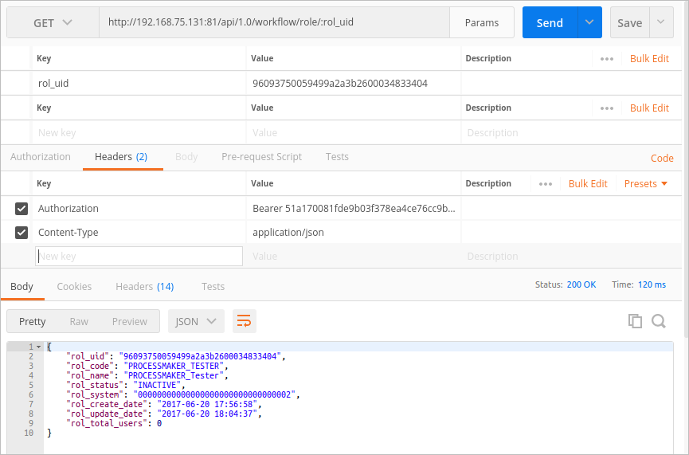Open the GET method dropdown
689x455 pixels.
tap(53, 23)
